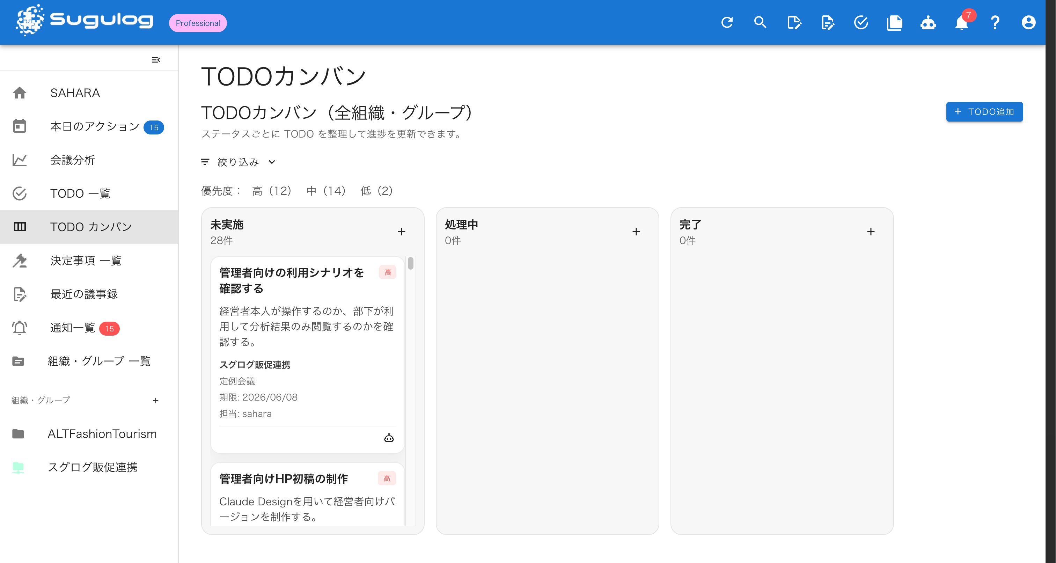Open 組織・グループ 一覧 menu item
The width and height of the screenshot is (1056, 563).
click(89, 361)
